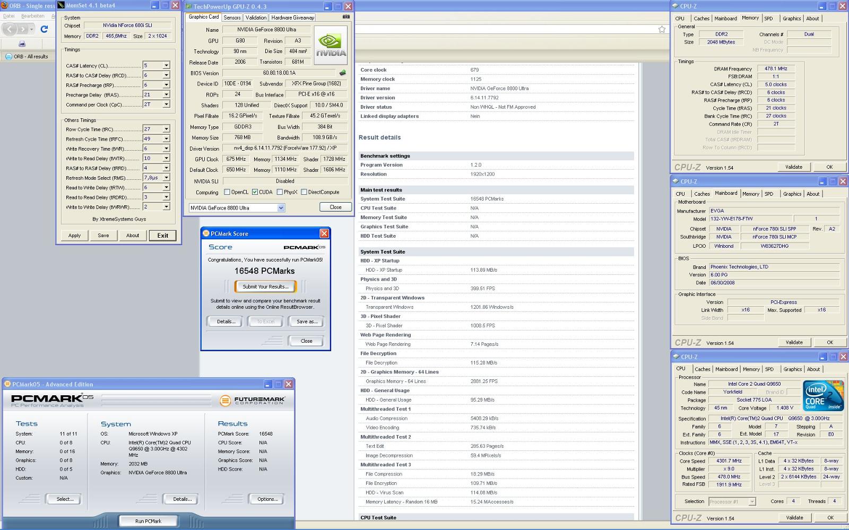Click the Exit button in MemSet

(163, 236)
